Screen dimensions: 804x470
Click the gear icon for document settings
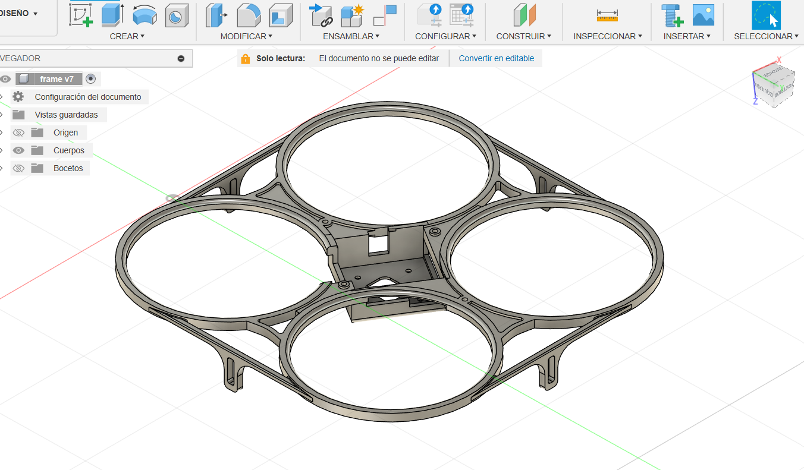[18, 97]
